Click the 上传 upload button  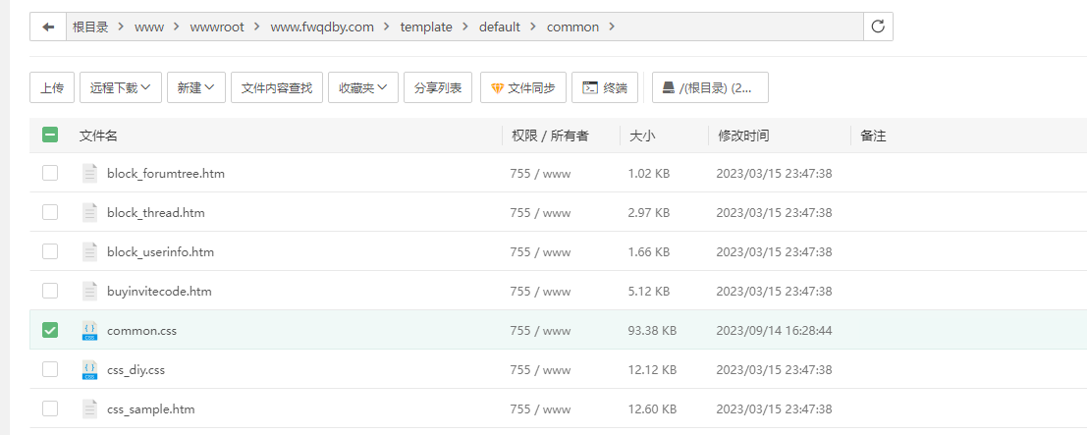[52, 87]
